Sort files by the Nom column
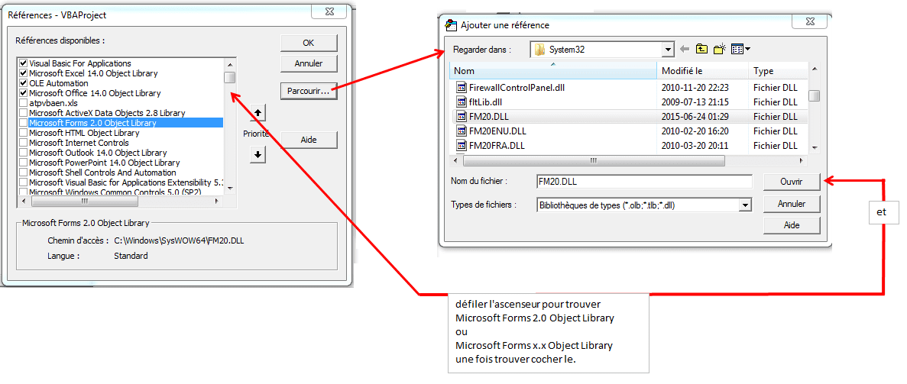Screen dimensions: 907x384 click(554, 71)
